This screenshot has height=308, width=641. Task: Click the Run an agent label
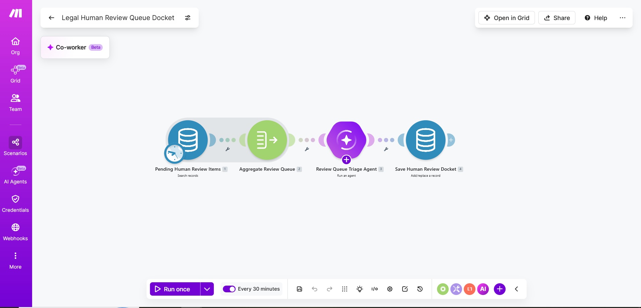(x=346, y=176)
